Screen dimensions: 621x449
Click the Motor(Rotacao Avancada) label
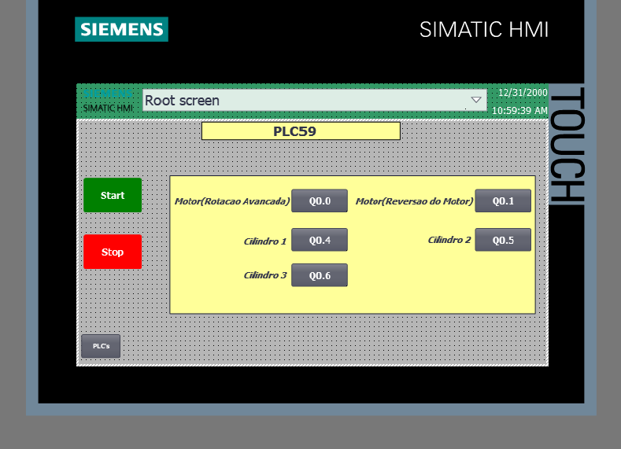click(232, 201)
